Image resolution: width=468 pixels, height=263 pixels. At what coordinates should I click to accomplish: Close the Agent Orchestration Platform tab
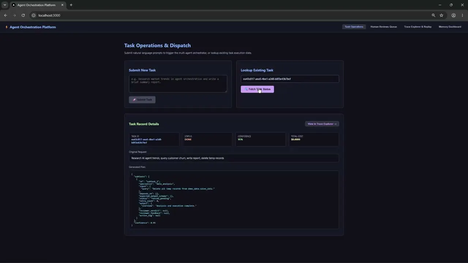[62, 5]
